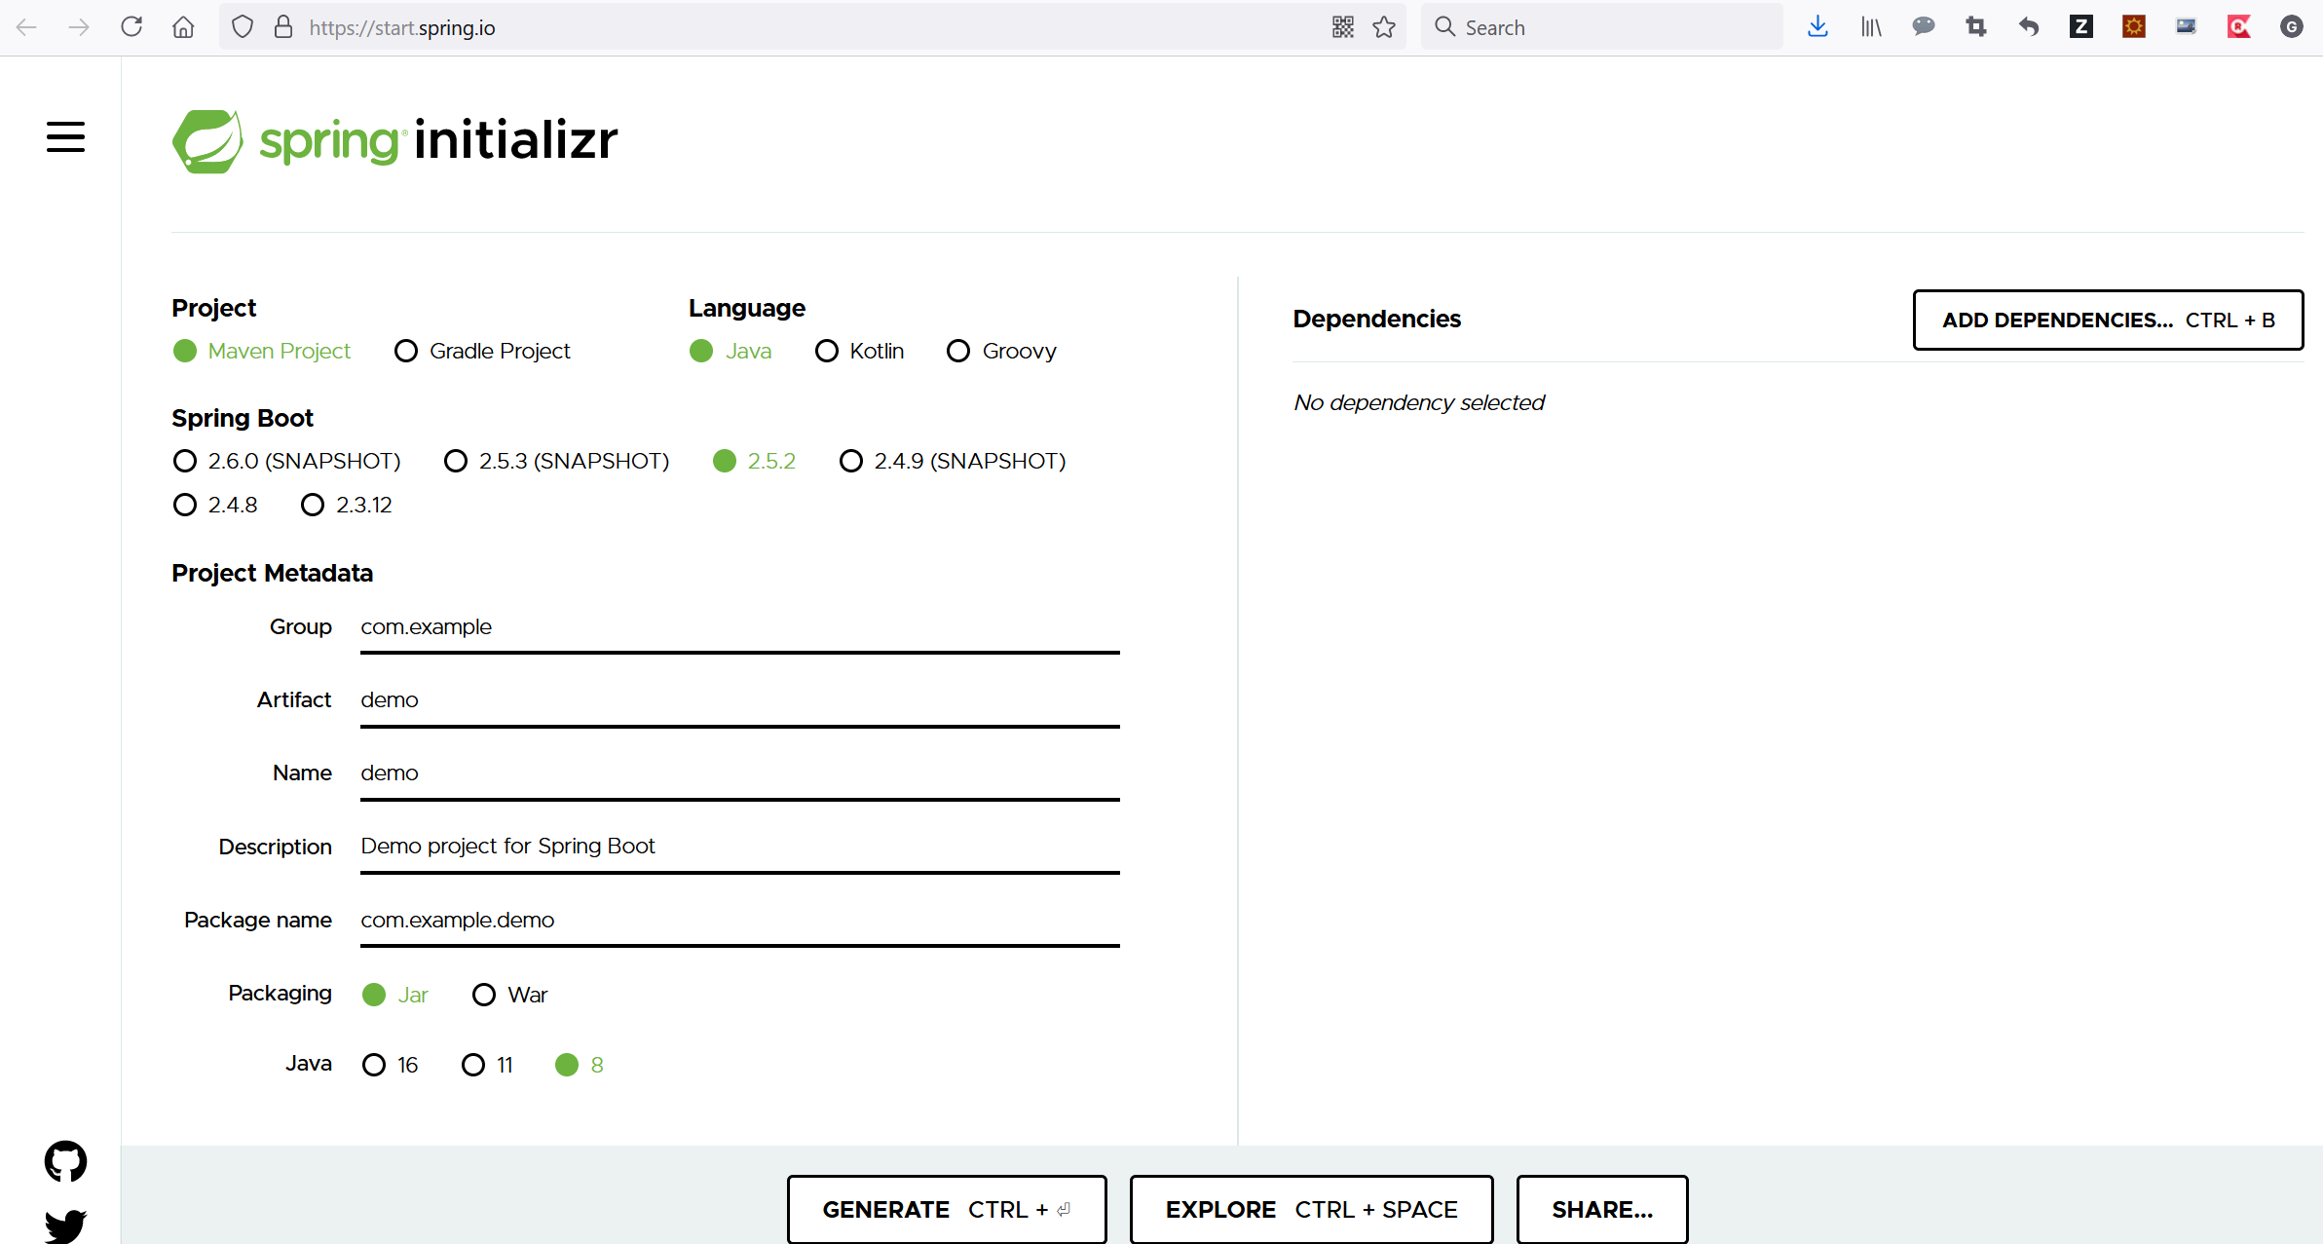Open the Z extension icon

[2081, 27]
